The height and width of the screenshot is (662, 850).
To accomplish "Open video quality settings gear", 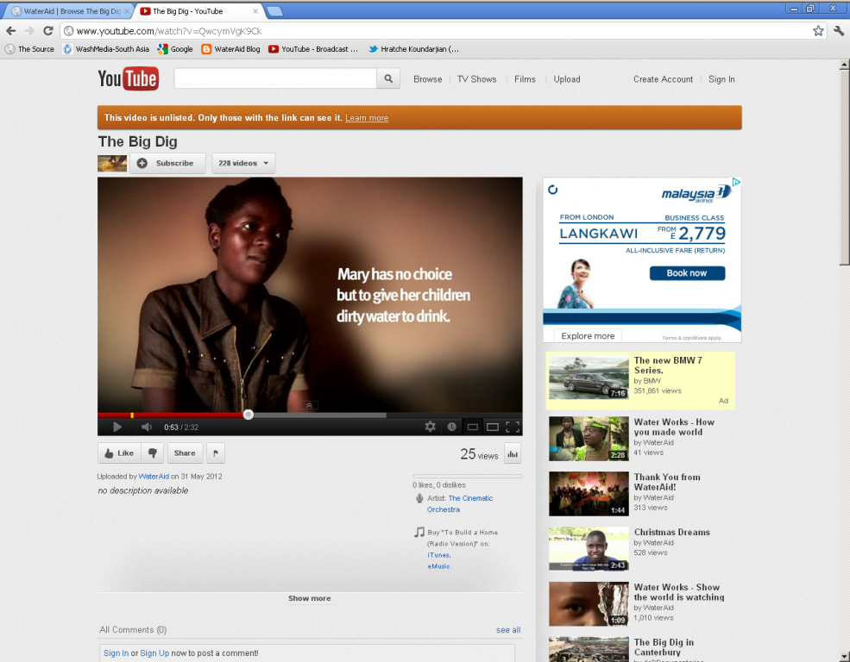I will point(431,427).
